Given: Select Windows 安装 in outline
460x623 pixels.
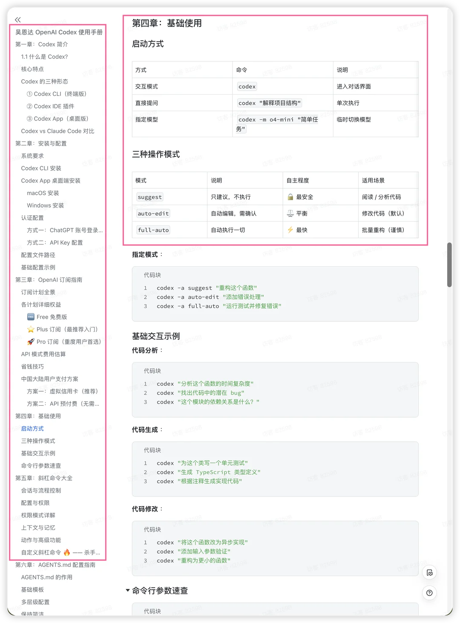Looking at the screenshot, I should 46,205.
